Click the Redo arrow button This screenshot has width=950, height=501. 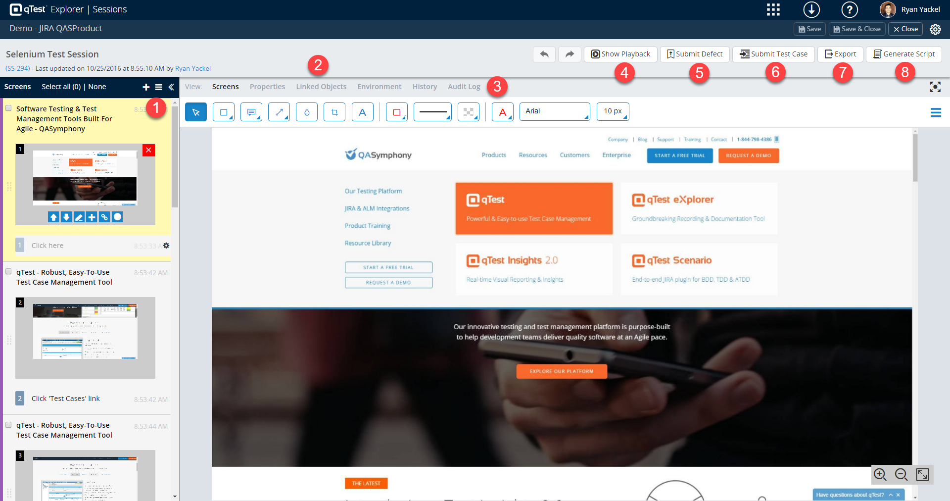click(570, 54)
